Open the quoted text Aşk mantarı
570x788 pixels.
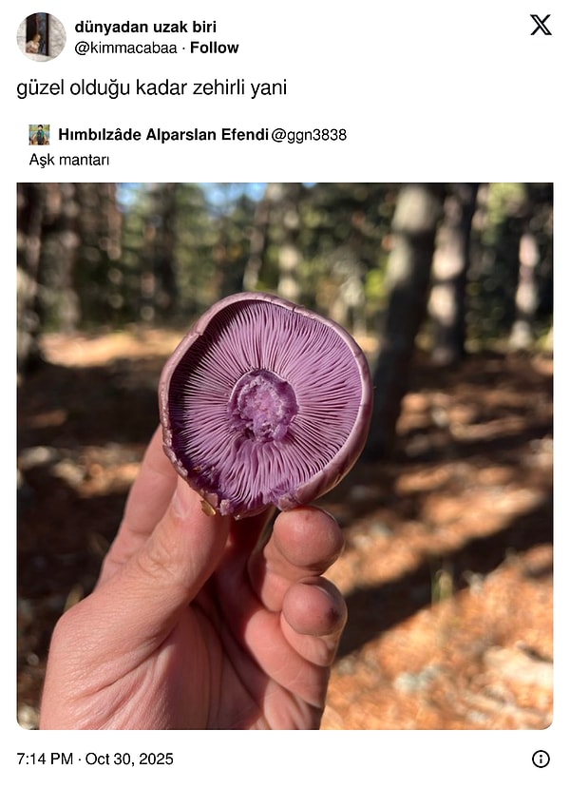tap(69, 160)
